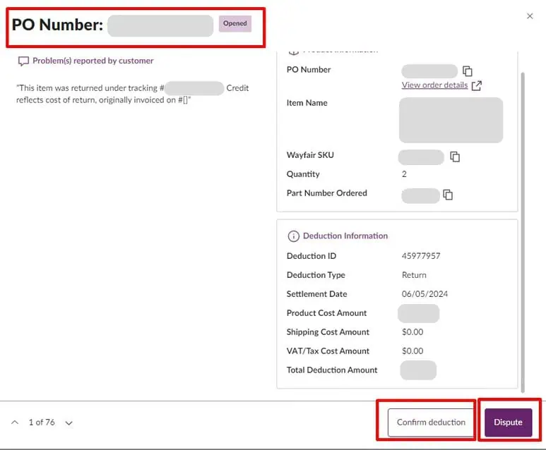Screen dimensions: 546x450
Task: Click the details panel vertical scrollbar
Action: [x=523, y=232]
